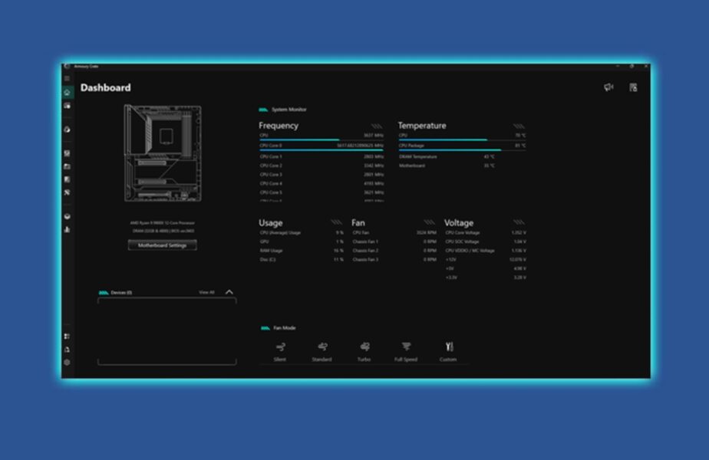This screenshot has width=709, height=460.
Task: Click the View All devices link
Action: pos(206,292)
